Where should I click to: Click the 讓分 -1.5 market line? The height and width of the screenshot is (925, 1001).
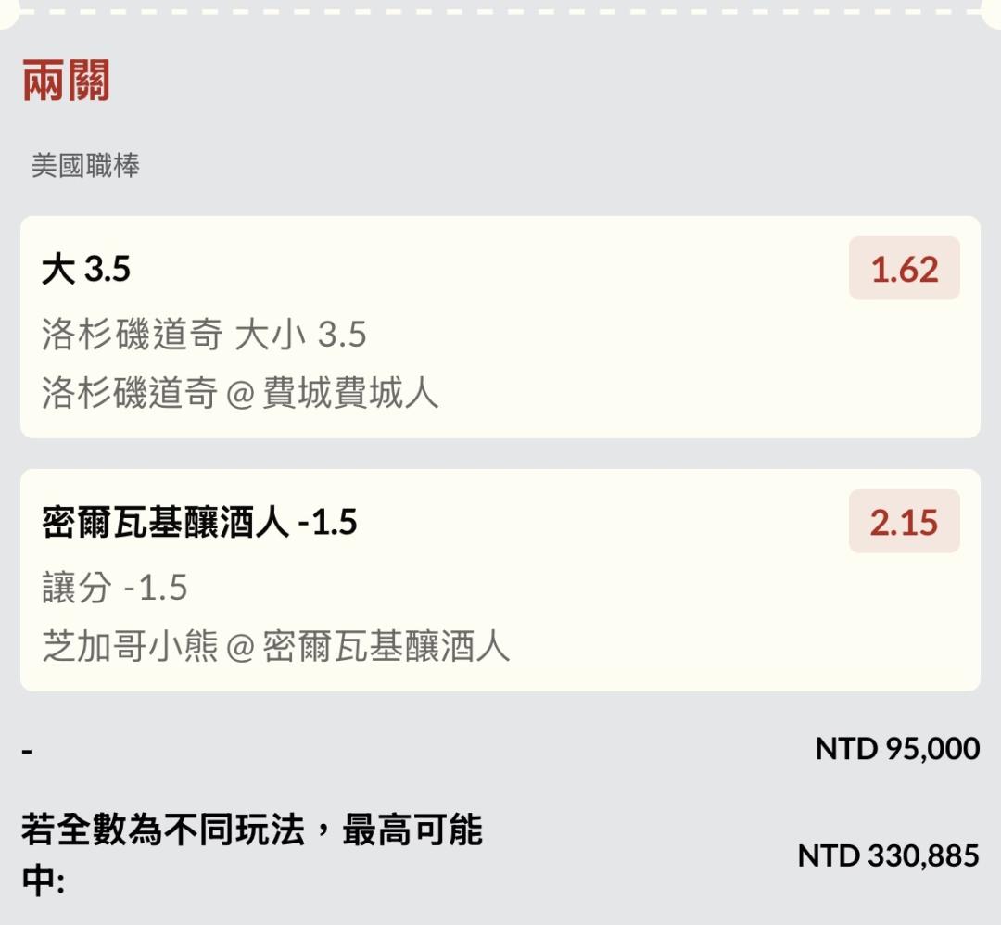point(115,588)
